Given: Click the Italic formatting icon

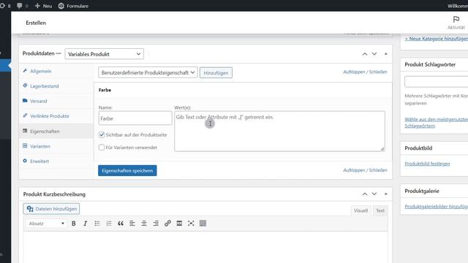Looking at the screenshot, I should [x=86, y=224].
